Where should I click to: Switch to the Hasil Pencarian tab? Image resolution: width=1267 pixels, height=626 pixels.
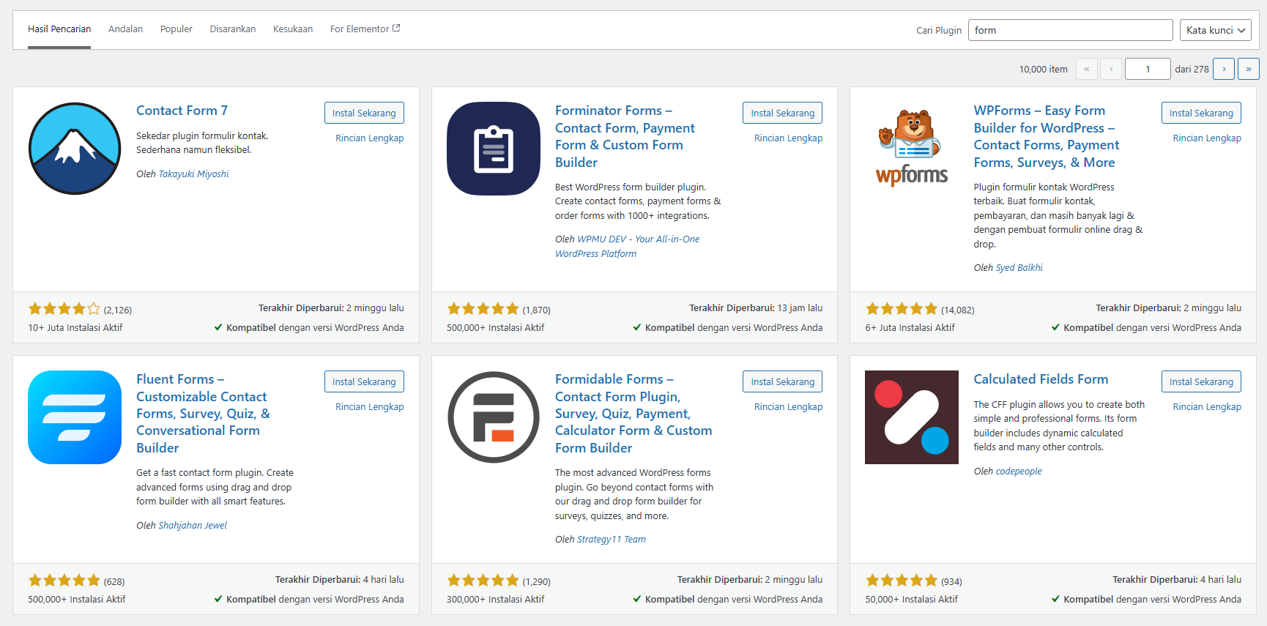(x=59, y=29)
